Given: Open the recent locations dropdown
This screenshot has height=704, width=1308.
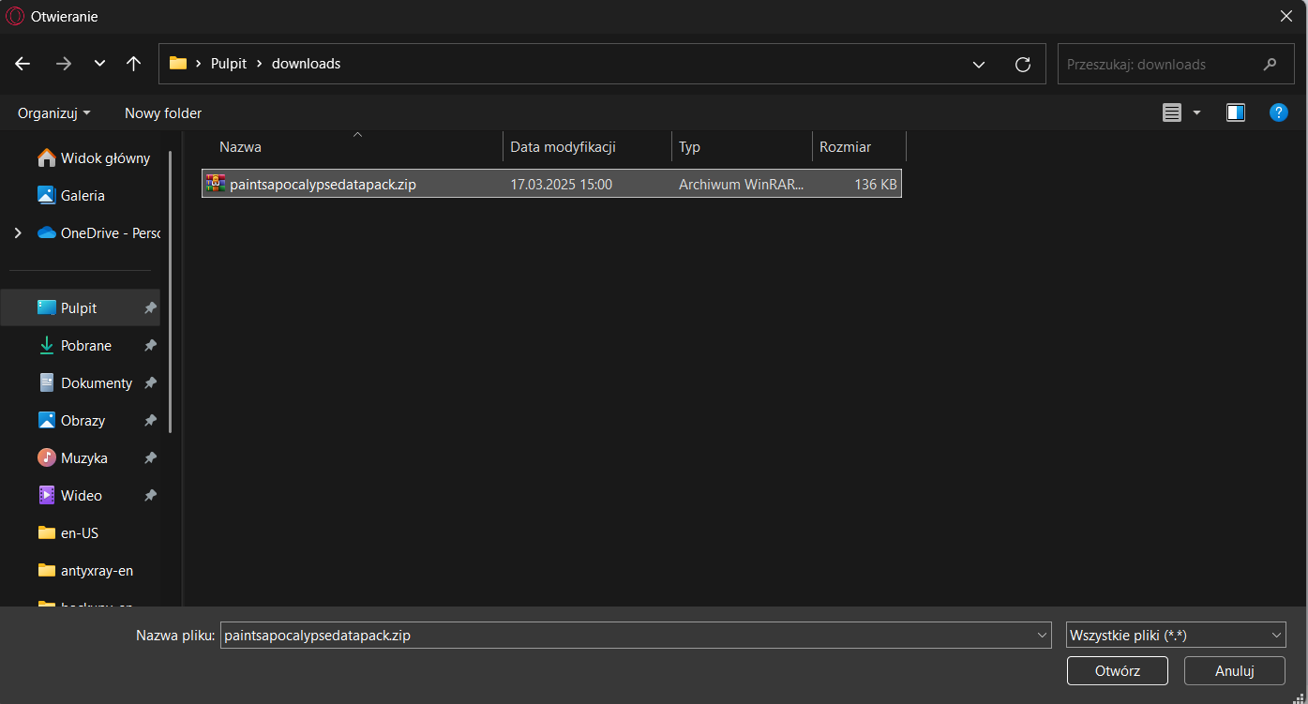Looking at the screenshot, I should tap(99, 64).
